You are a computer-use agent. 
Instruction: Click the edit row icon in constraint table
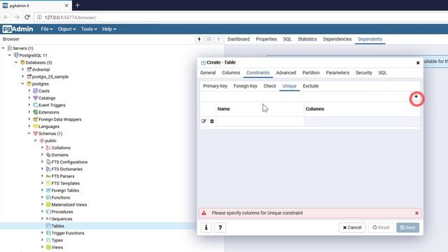tap(204, 121)
